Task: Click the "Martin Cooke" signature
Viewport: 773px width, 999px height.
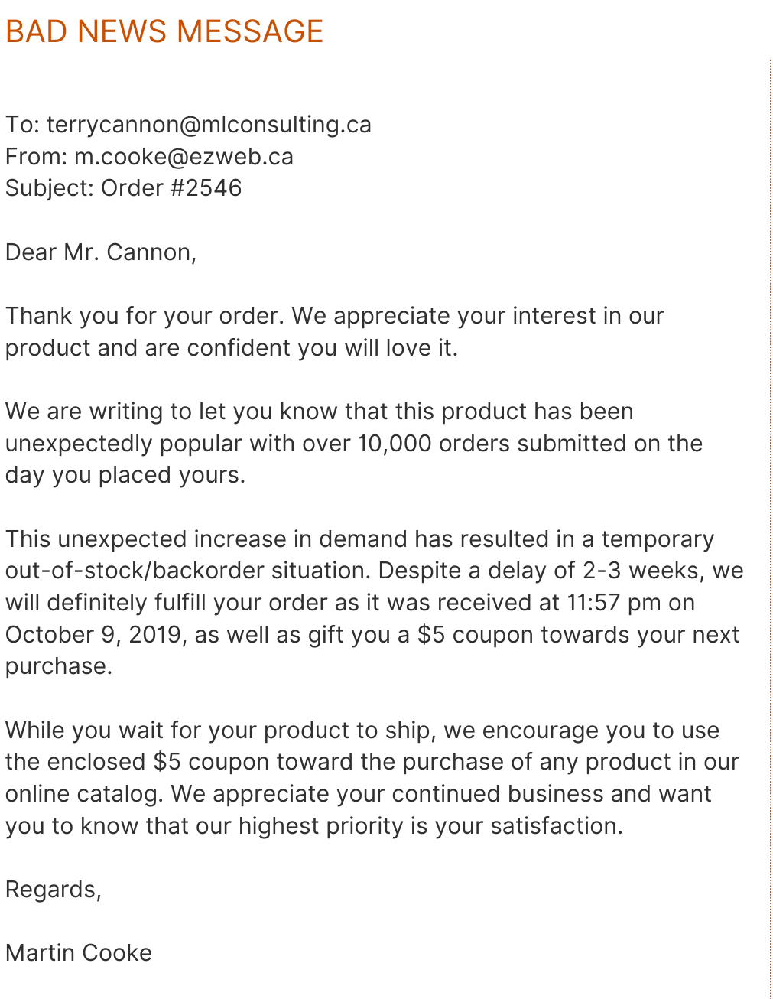Action: [79, 953]
